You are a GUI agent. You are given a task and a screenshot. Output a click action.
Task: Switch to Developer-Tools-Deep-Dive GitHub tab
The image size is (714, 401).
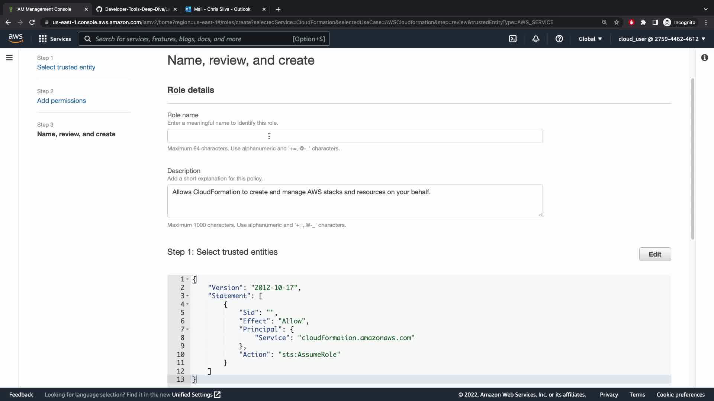point(136,9)
